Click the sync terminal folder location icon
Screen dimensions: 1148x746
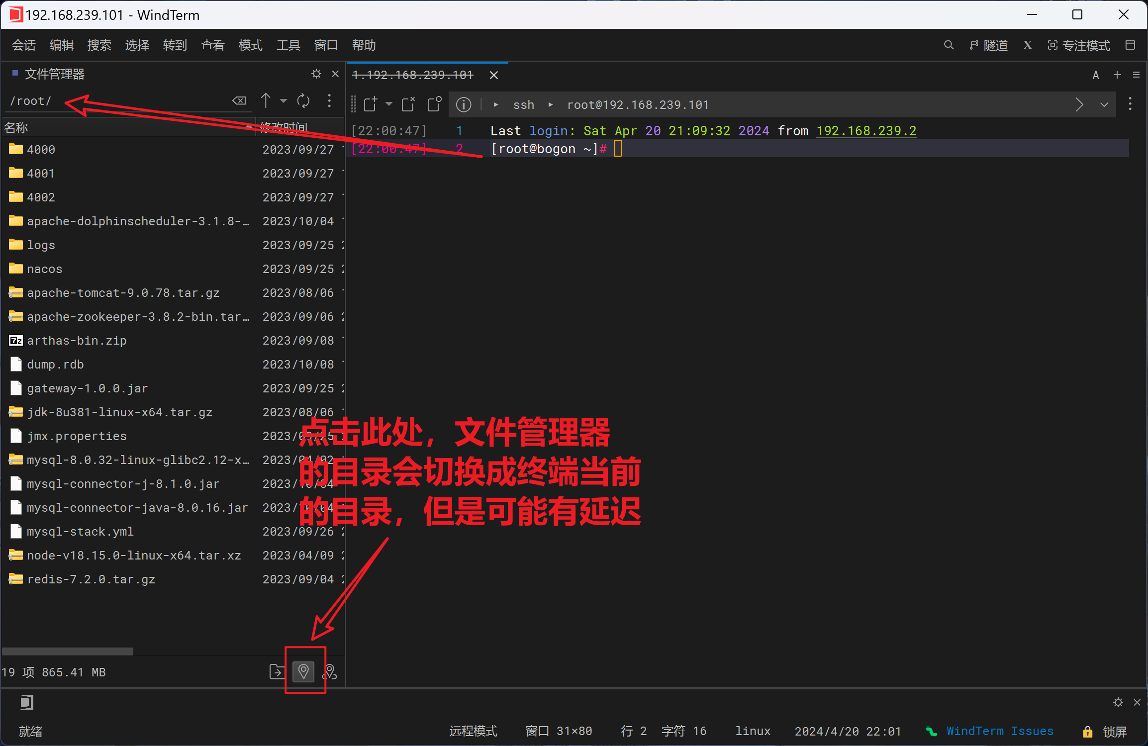(x=303, y=672)
